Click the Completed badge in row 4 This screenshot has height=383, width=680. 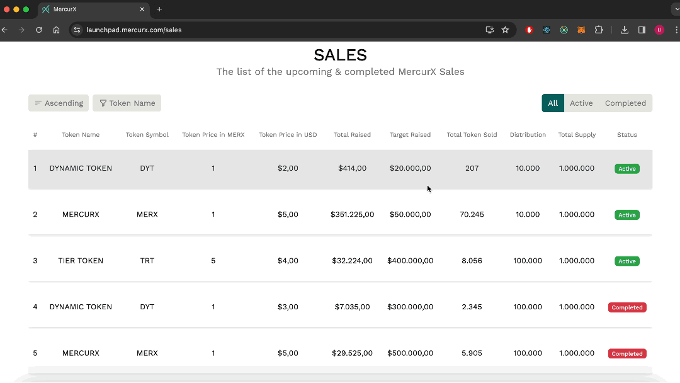[627, 307]
